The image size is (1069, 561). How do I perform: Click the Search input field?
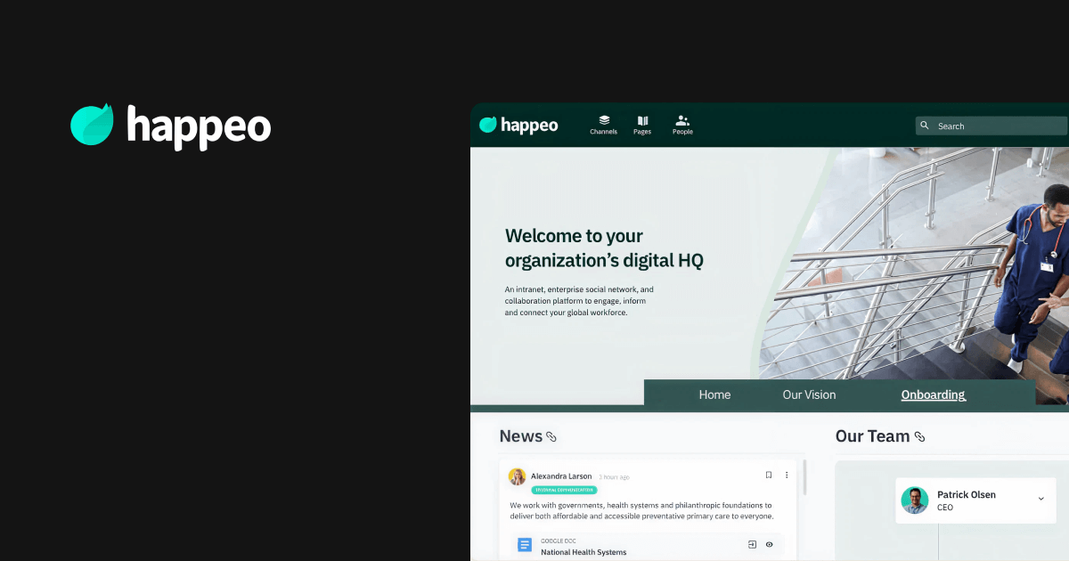pyautogui.click(x=991, y=126)
